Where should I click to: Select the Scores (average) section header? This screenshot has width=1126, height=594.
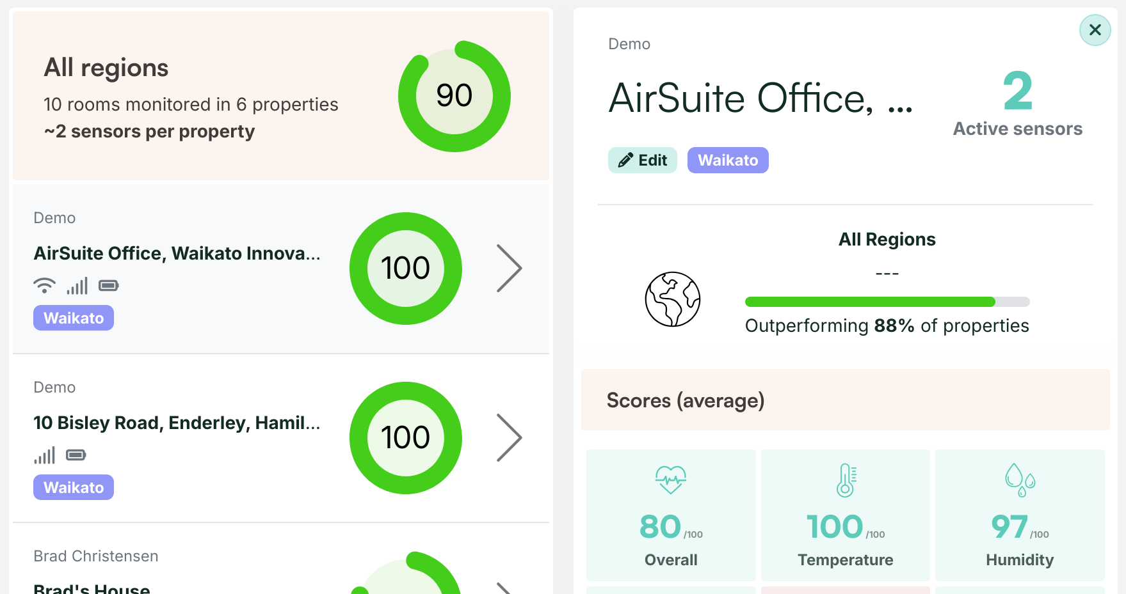685,400
